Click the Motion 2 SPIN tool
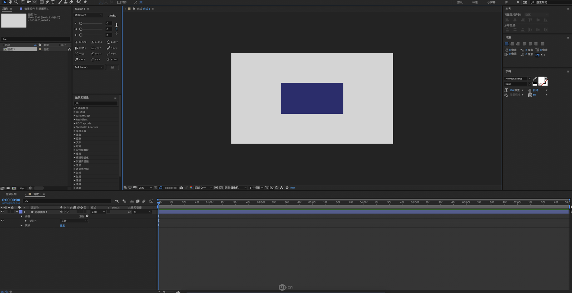This screenshot has width=572, height=293. pyautogui.click(x=96, y=60)
